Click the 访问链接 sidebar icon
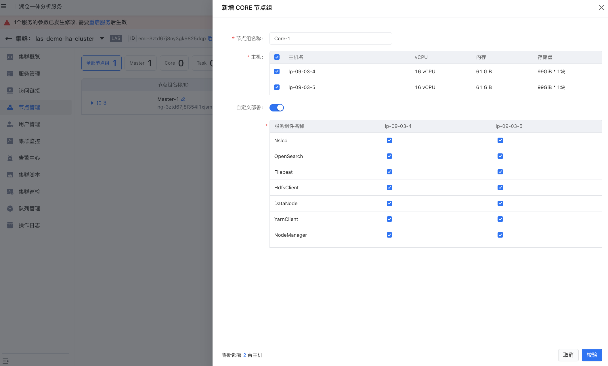The image size is (608, 366). pos(10,90)
